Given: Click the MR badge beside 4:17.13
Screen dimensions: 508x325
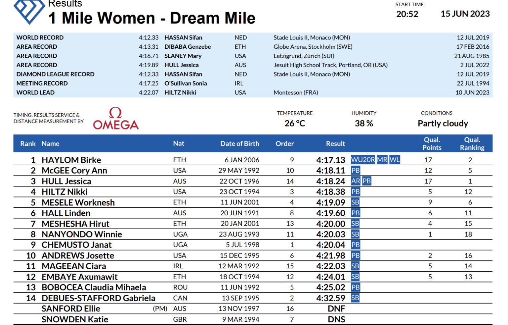Looking at the screenshot, I should pos(382,160).
